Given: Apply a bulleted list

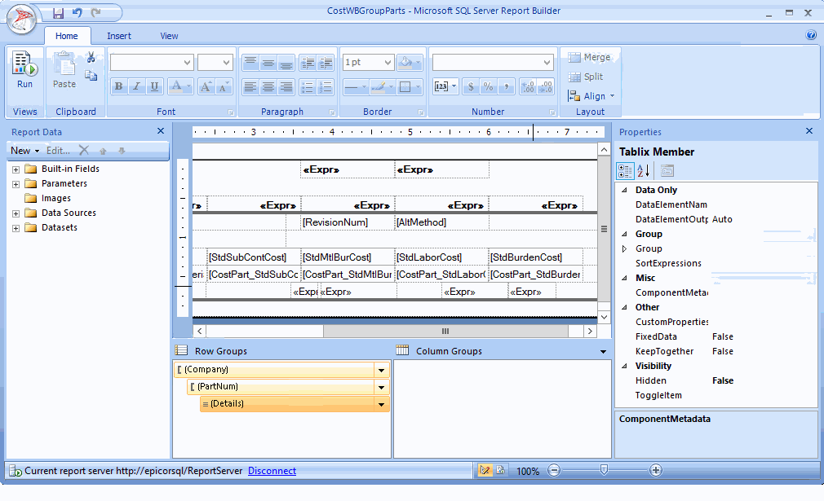Looking at the screenshot, I should pyautogui.click(x=308, y=87).
